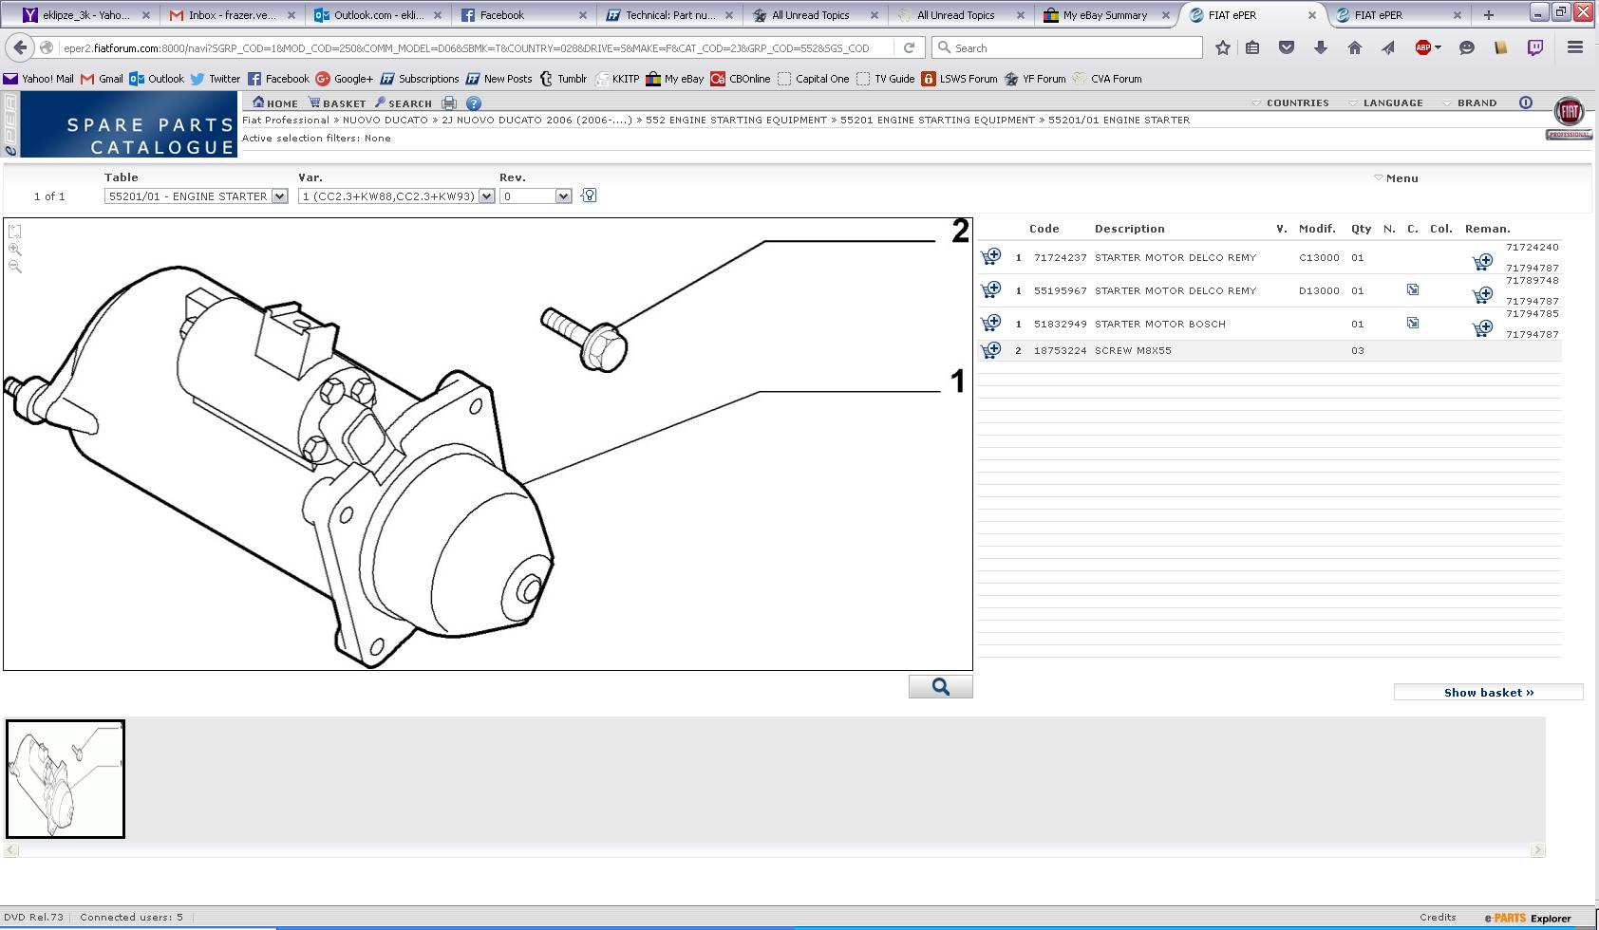Open the Pocket icon in browser toolbar

pos(1287,47)
